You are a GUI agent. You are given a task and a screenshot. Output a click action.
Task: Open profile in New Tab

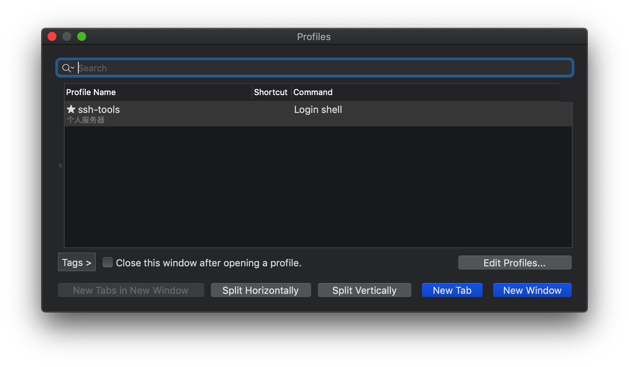tap(452, 290)
